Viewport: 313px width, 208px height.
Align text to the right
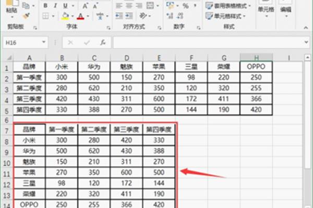[139, 6]
